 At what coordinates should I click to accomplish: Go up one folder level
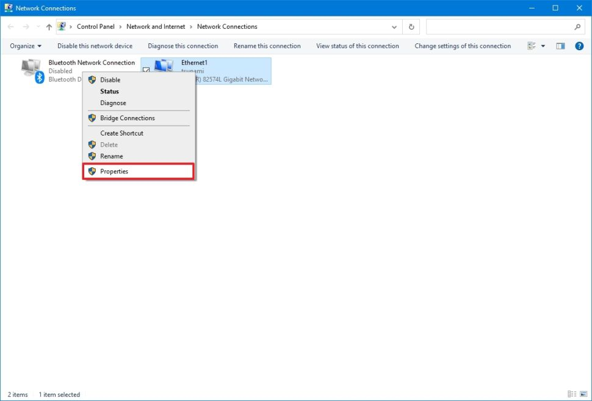(49, 26)
